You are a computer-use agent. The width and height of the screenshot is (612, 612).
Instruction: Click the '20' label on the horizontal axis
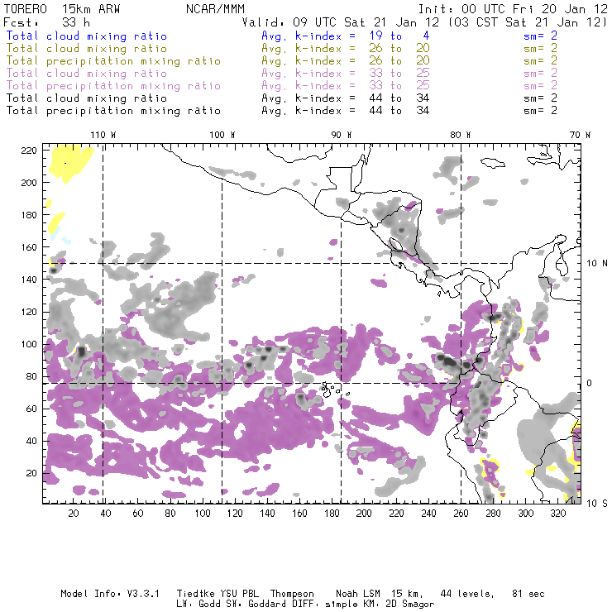[x=74, y=514]
